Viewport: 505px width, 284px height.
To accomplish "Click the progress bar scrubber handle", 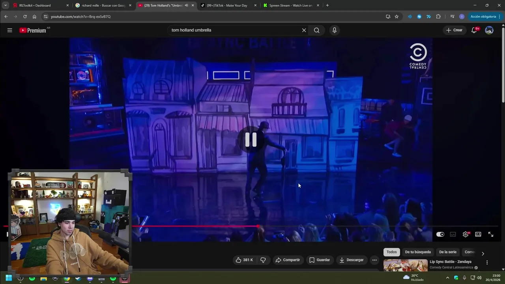I will (x=258, y=226).
